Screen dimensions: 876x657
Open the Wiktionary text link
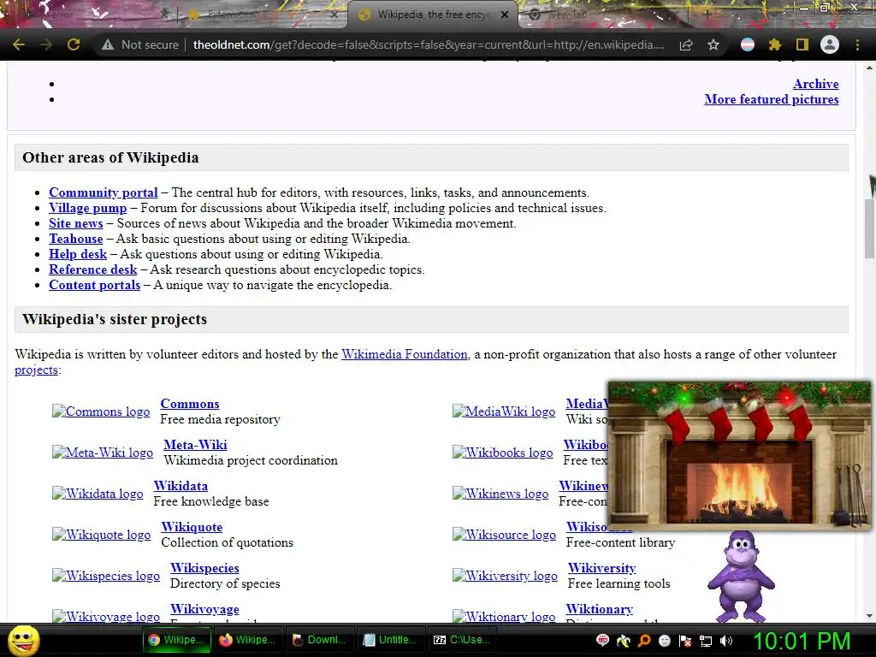tap(600, 609)
